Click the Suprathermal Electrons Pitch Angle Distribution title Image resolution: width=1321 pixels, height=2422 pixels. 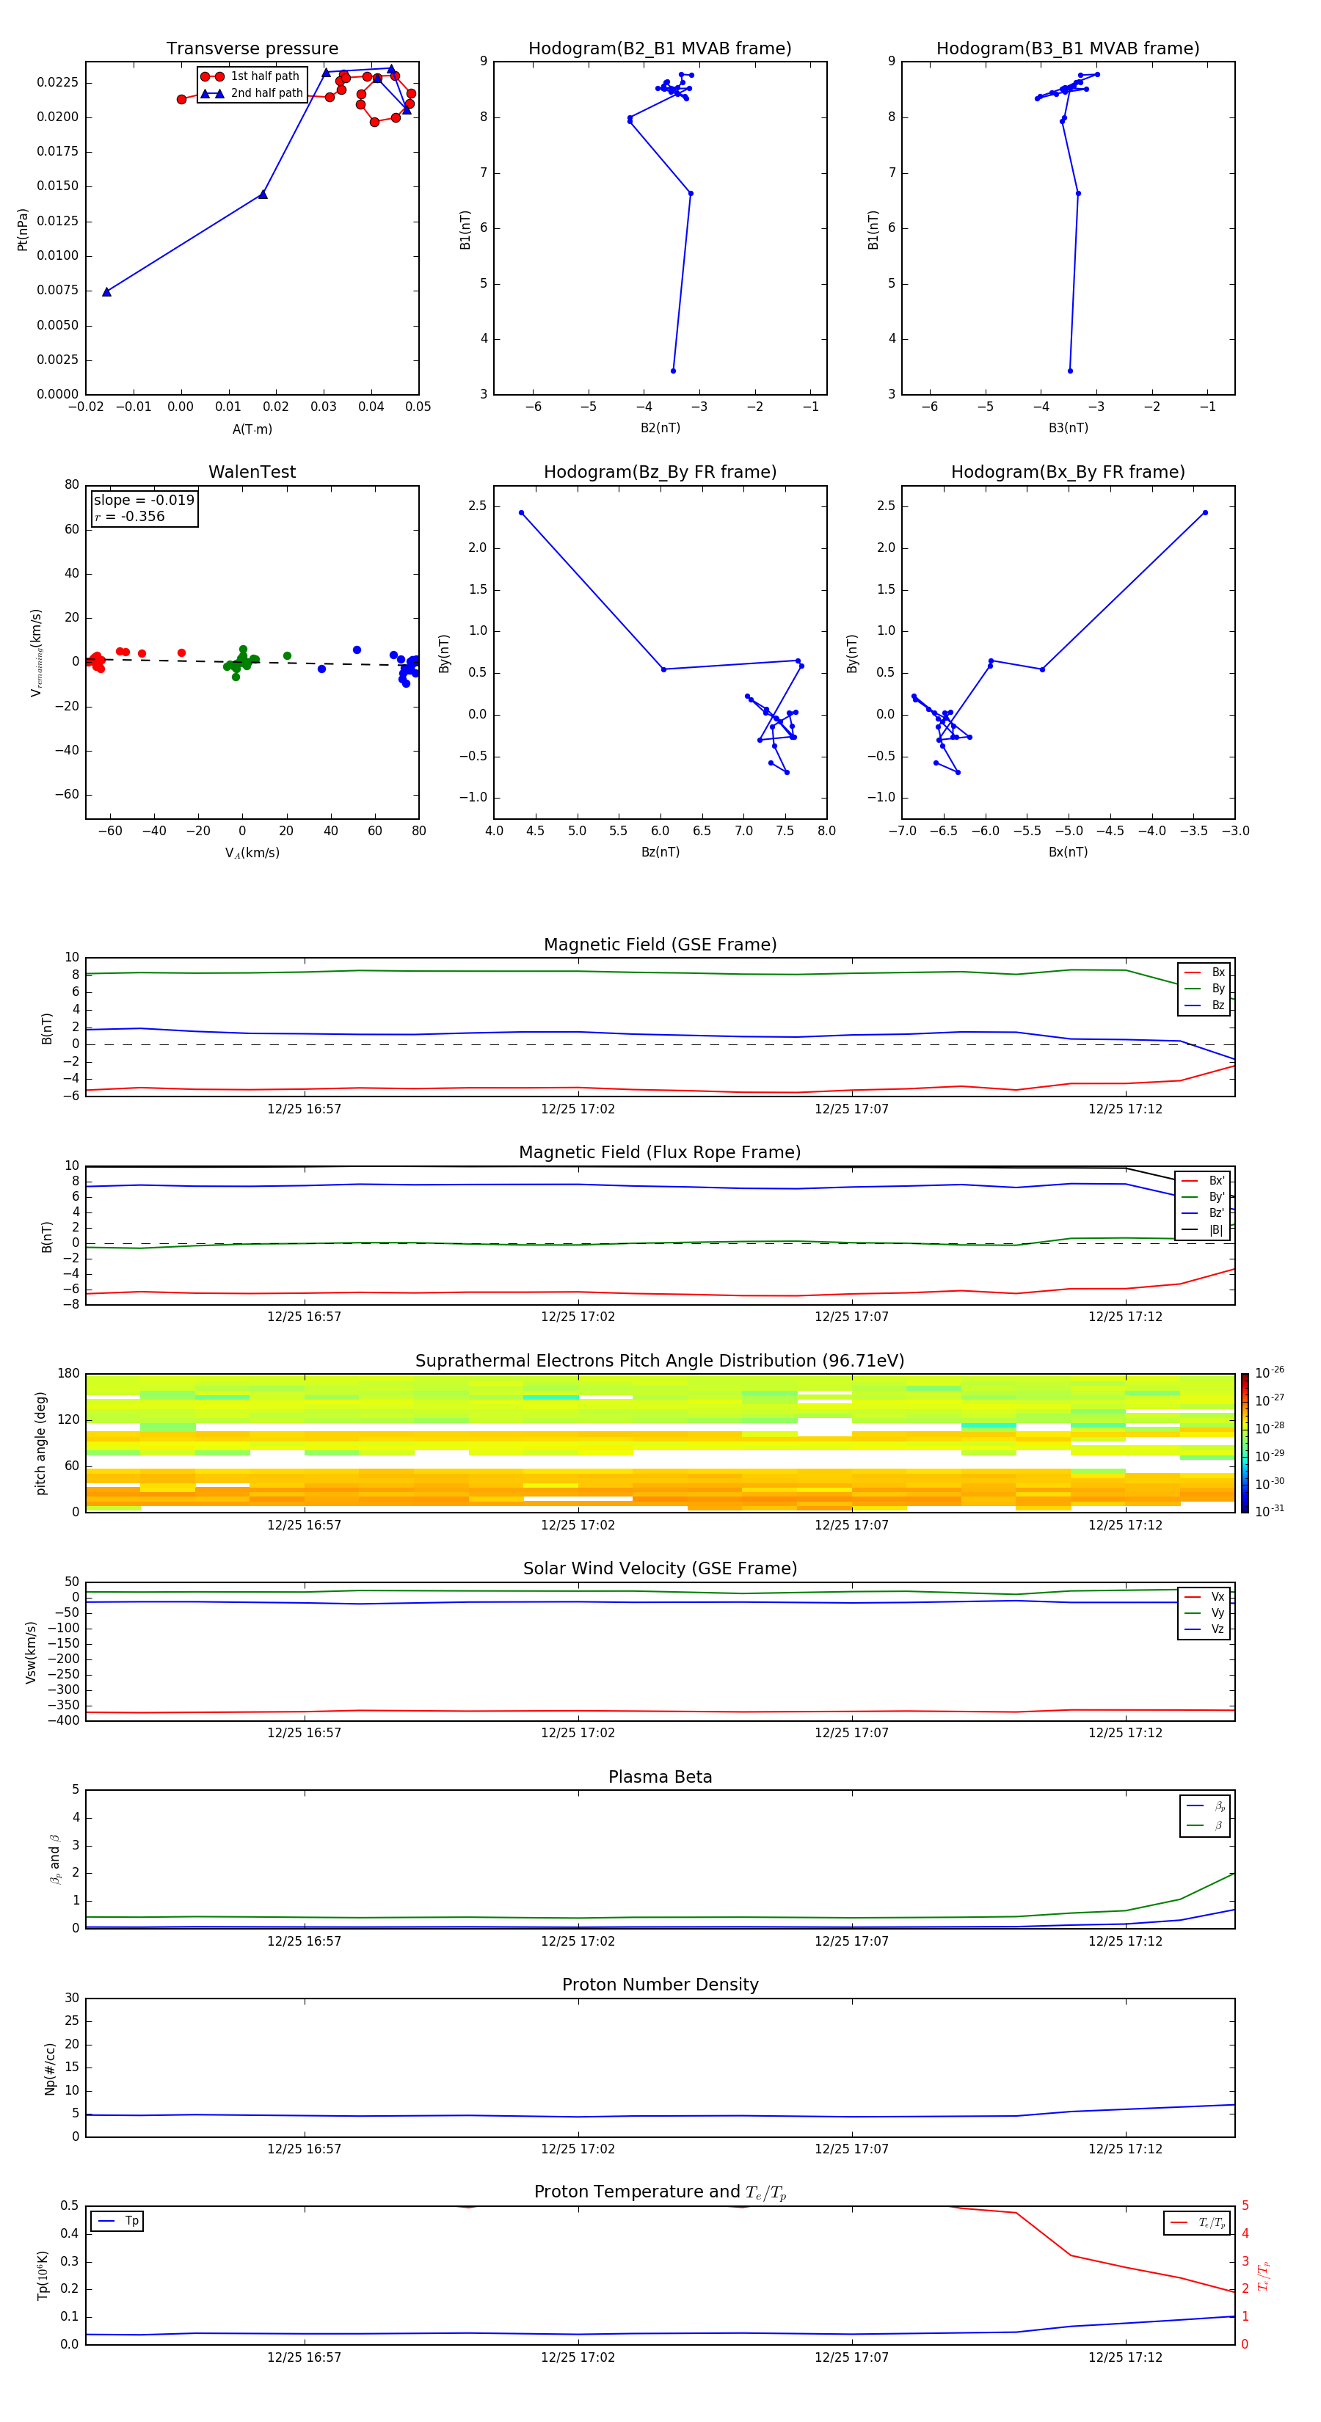coord(660,1361)
